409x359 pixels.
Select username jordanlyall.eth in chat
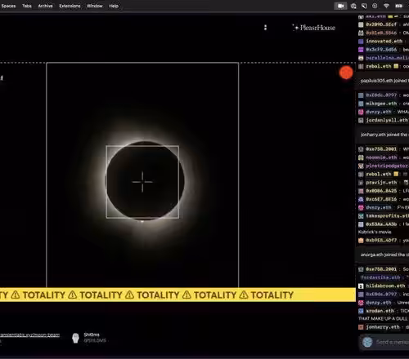(387, 120)
